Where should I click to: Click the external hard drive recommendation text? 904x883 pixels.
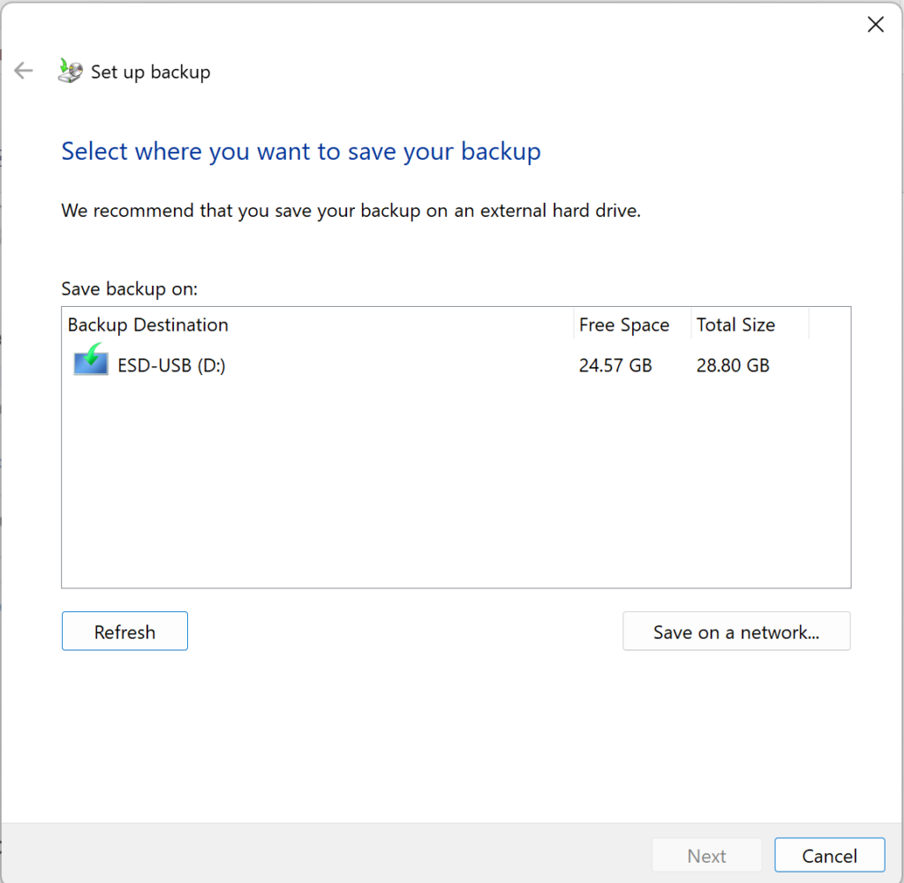[350, 211]
